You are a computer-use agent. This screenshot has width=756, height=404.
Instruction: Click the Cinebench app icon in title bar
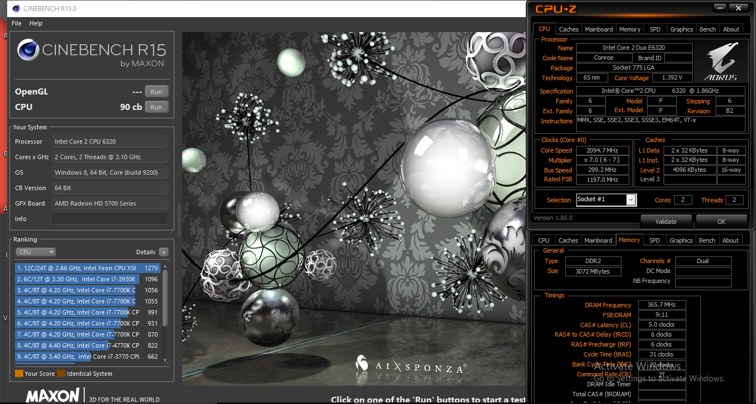(15, 8)
